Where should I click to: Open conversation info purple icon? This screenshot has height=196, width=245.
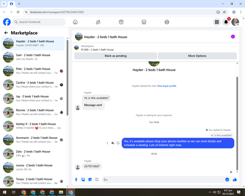(x=233, y=37)
